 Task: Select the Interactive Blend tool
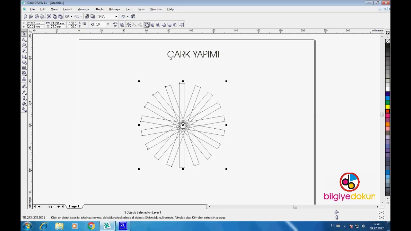click(x=24, y=86)
